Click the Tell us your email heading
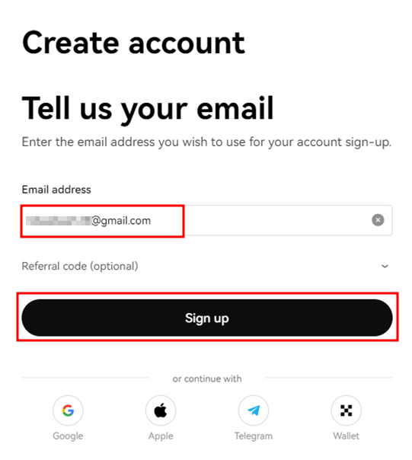The width and height of the screenshot is (412, 460). pyautogui.click(x=148, y=109)
